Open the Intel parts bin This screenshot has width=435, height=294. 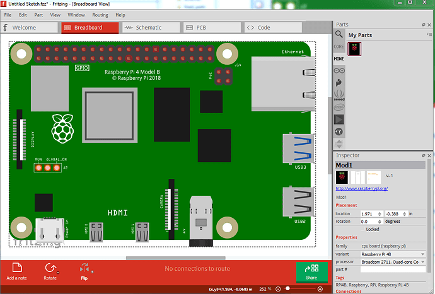click(x=339, y=107)
